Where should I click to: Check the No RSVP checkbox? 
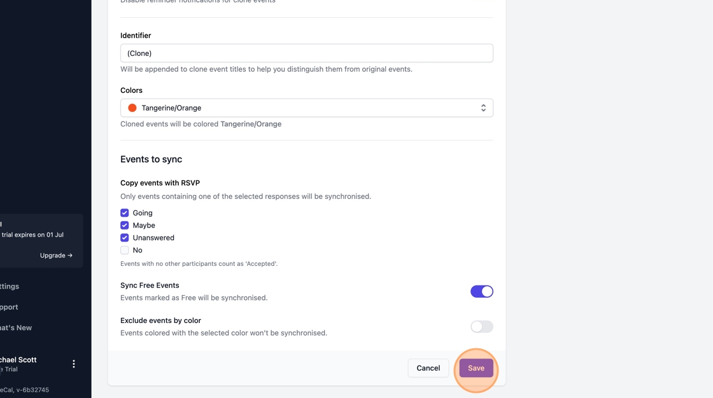pyautogui.click(x=125, y=250)
